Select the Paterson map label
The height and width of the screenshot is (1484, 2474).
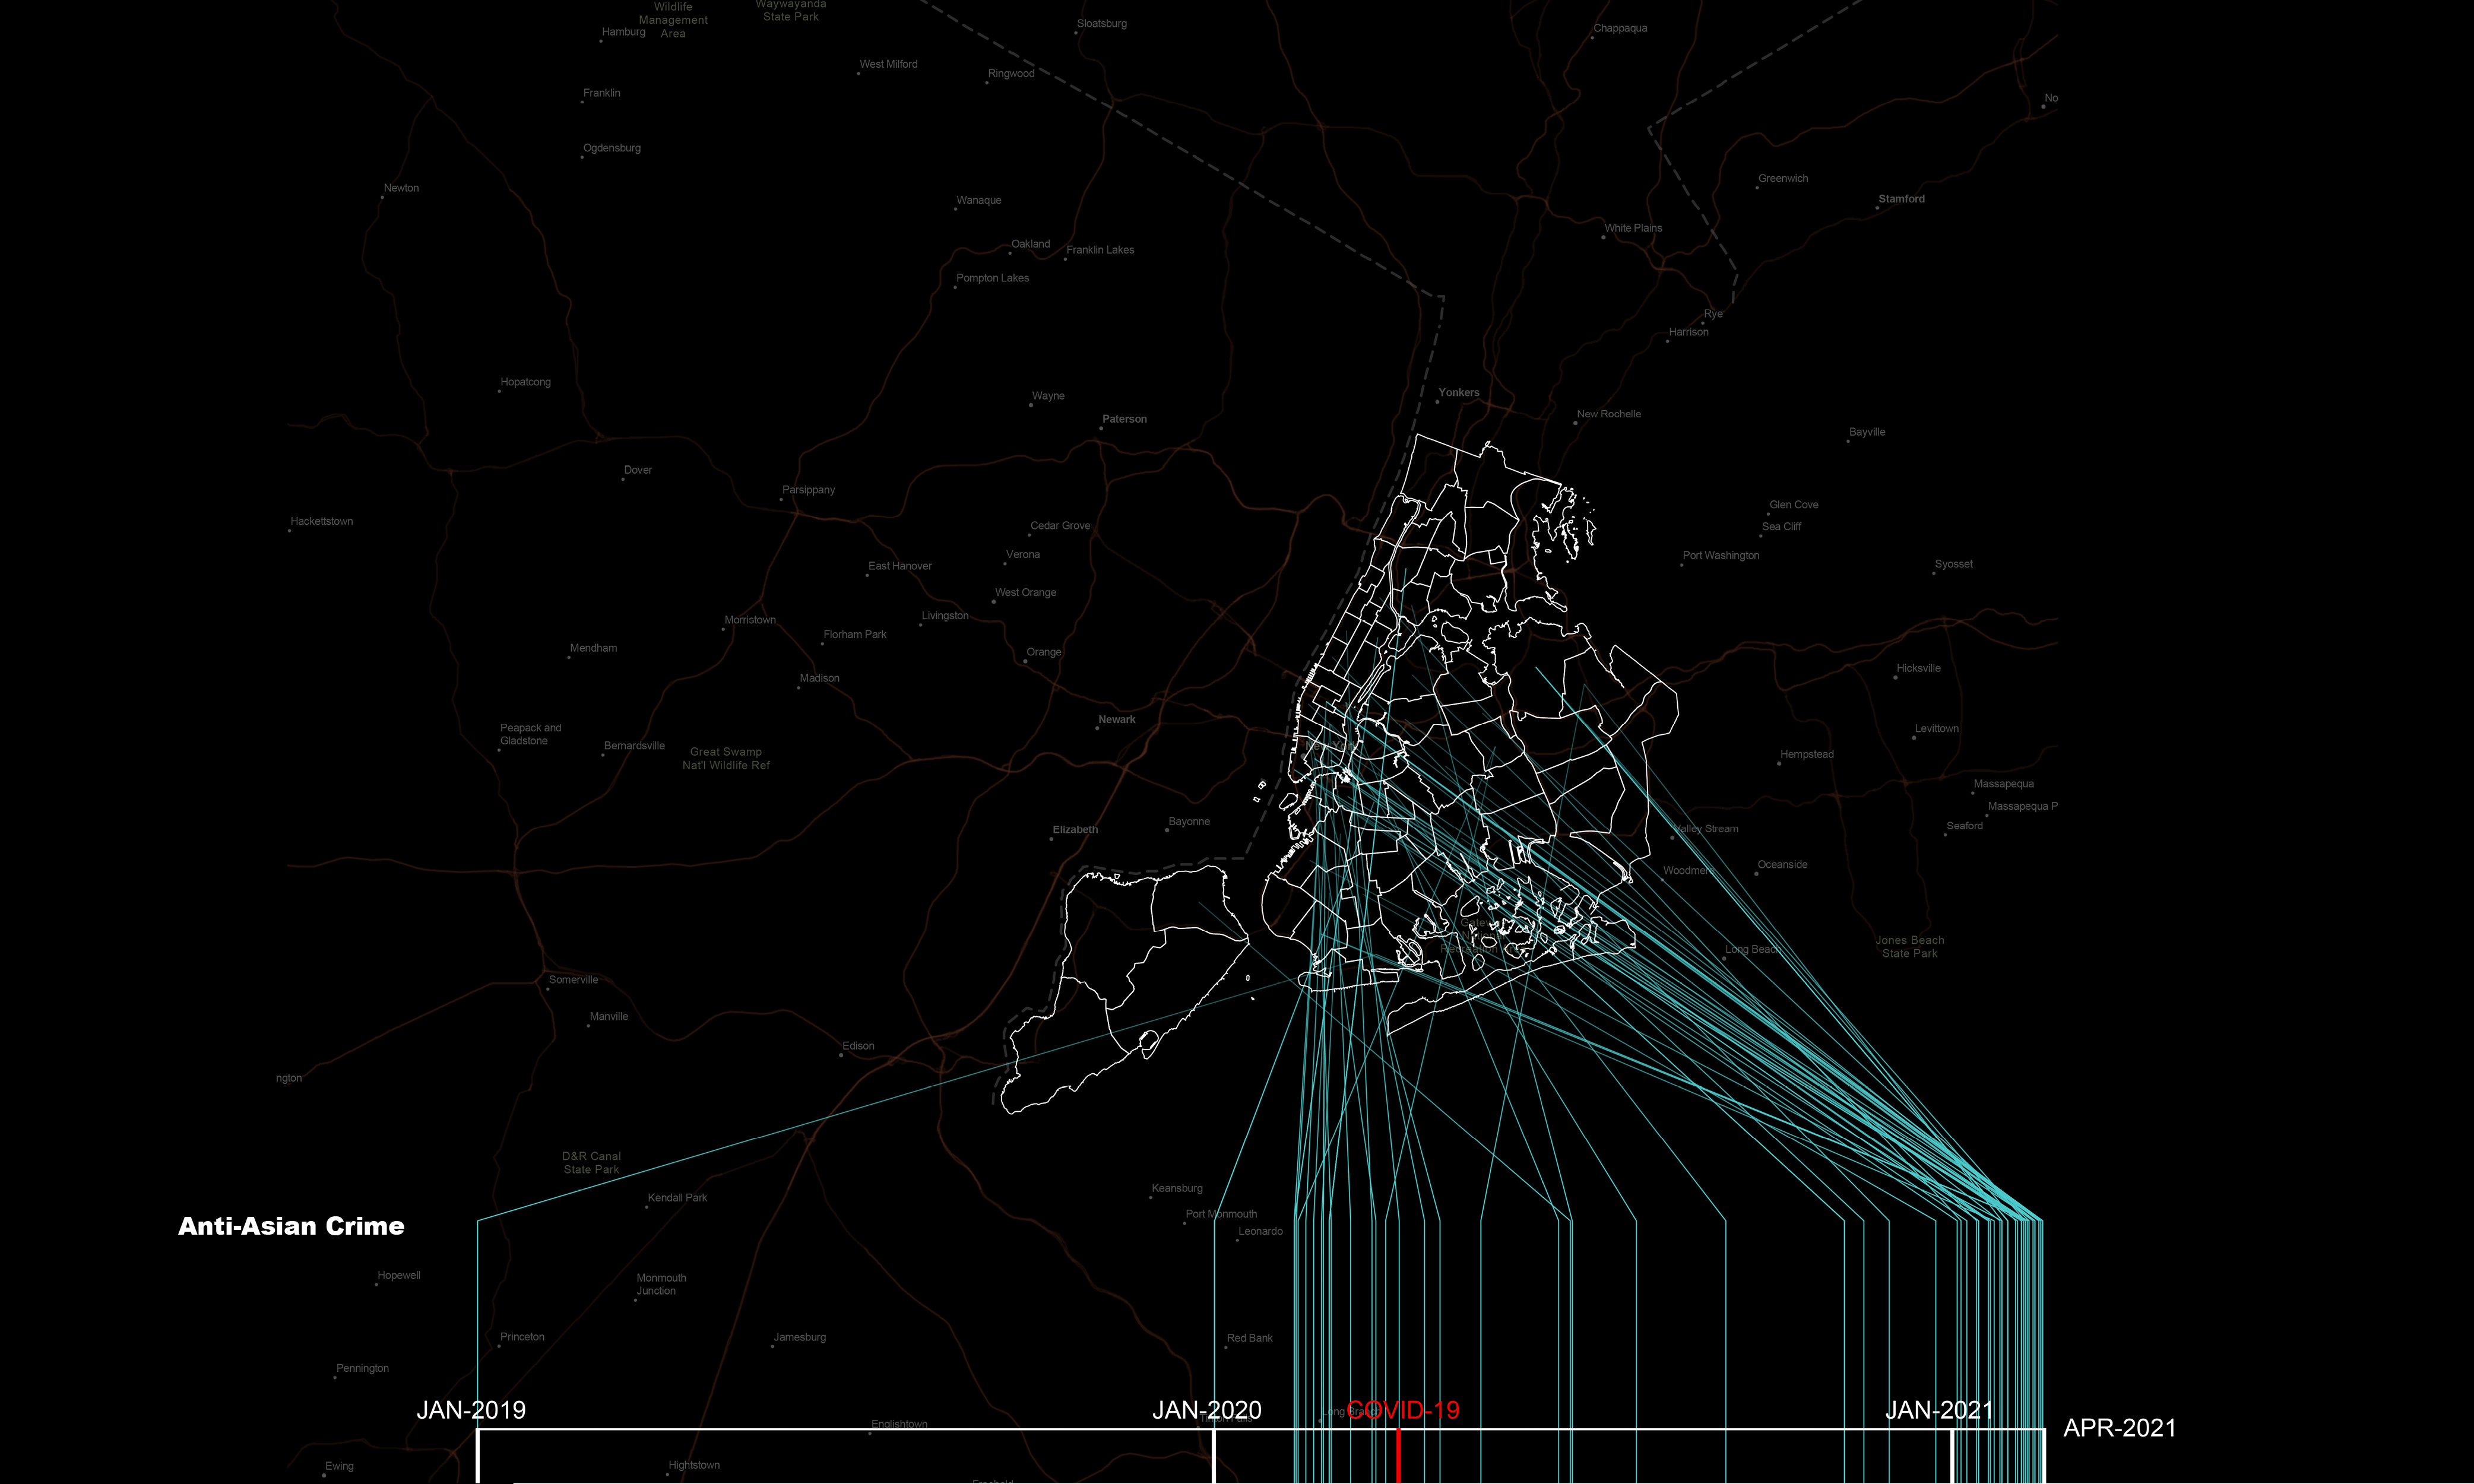tap(1124, 420)
